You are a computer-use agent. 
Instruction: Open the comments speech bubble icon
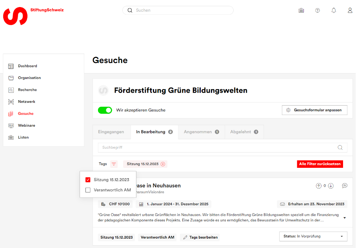point(345,186)
